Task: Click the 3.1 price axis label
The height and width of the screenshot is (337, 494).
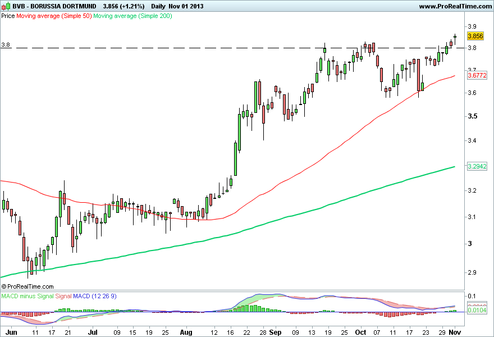Action: coord(472,217)
